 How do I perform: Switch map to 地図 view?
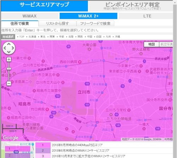click(x=152, y=44)
